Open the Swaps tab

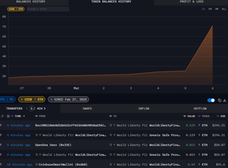[x=87, y=109]
